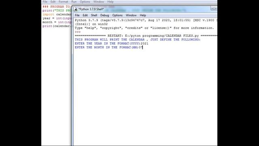259x146 pixels.
Task: Click the '>>>' prompt line in the shell
Action: (78, 32)
